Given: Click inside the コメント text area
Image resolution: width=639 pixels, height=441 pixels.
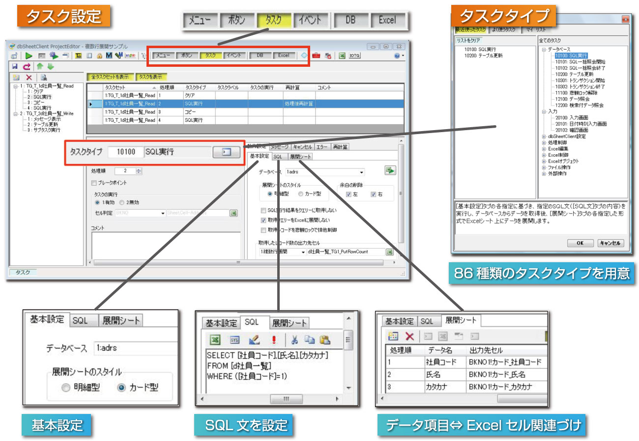Looking at the screenshot, I should click(166, 245).
